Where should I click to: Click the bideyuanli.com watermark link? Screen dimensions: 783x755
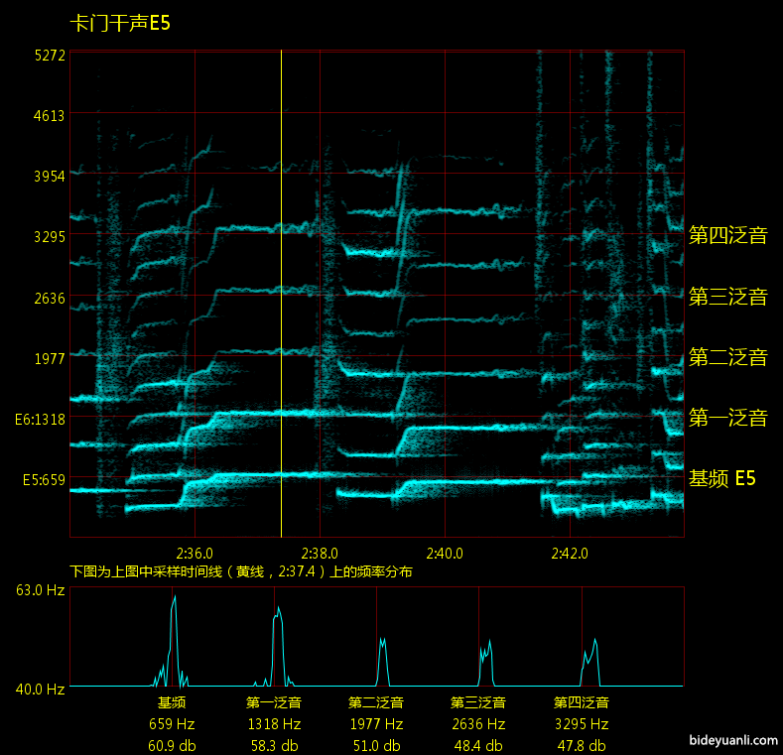coord(730,740)
